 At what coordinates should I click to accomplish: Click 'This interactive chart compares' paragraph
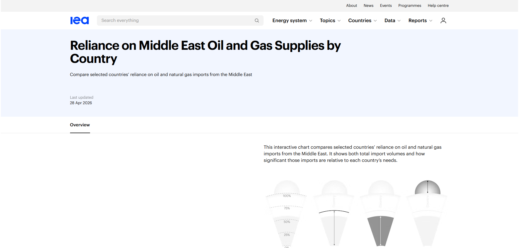353,154
